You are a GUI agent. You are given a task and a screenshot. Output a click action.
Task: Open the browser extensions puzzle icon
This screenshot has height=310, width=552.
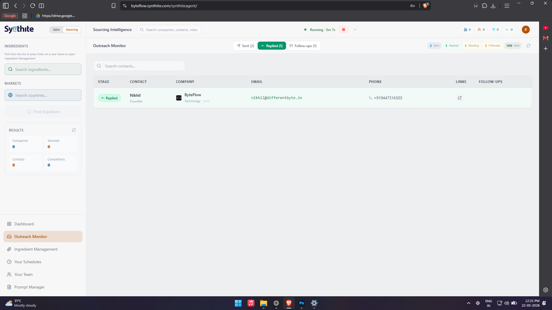484,6
